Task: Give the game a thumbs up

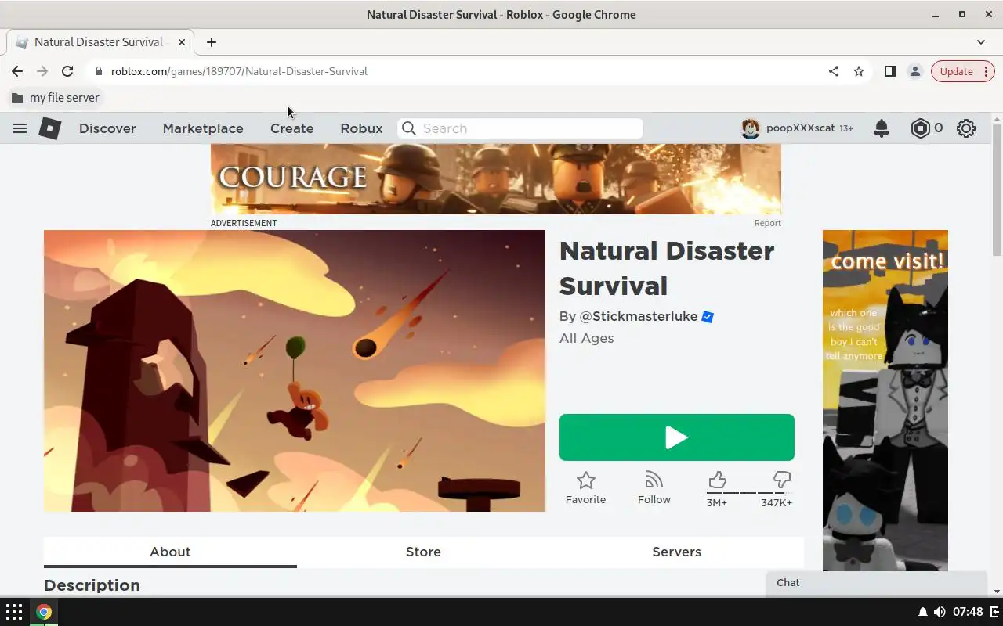Action: pos(717,480)
